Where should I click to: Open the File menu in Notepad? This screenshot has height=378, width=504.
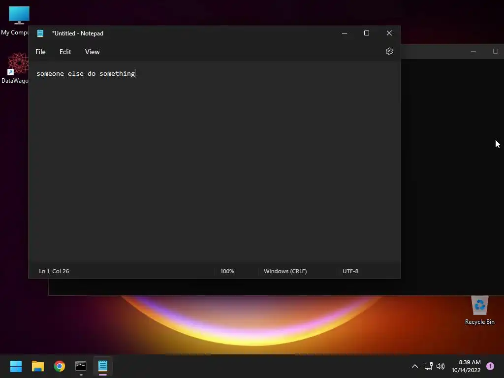[40, 52]
